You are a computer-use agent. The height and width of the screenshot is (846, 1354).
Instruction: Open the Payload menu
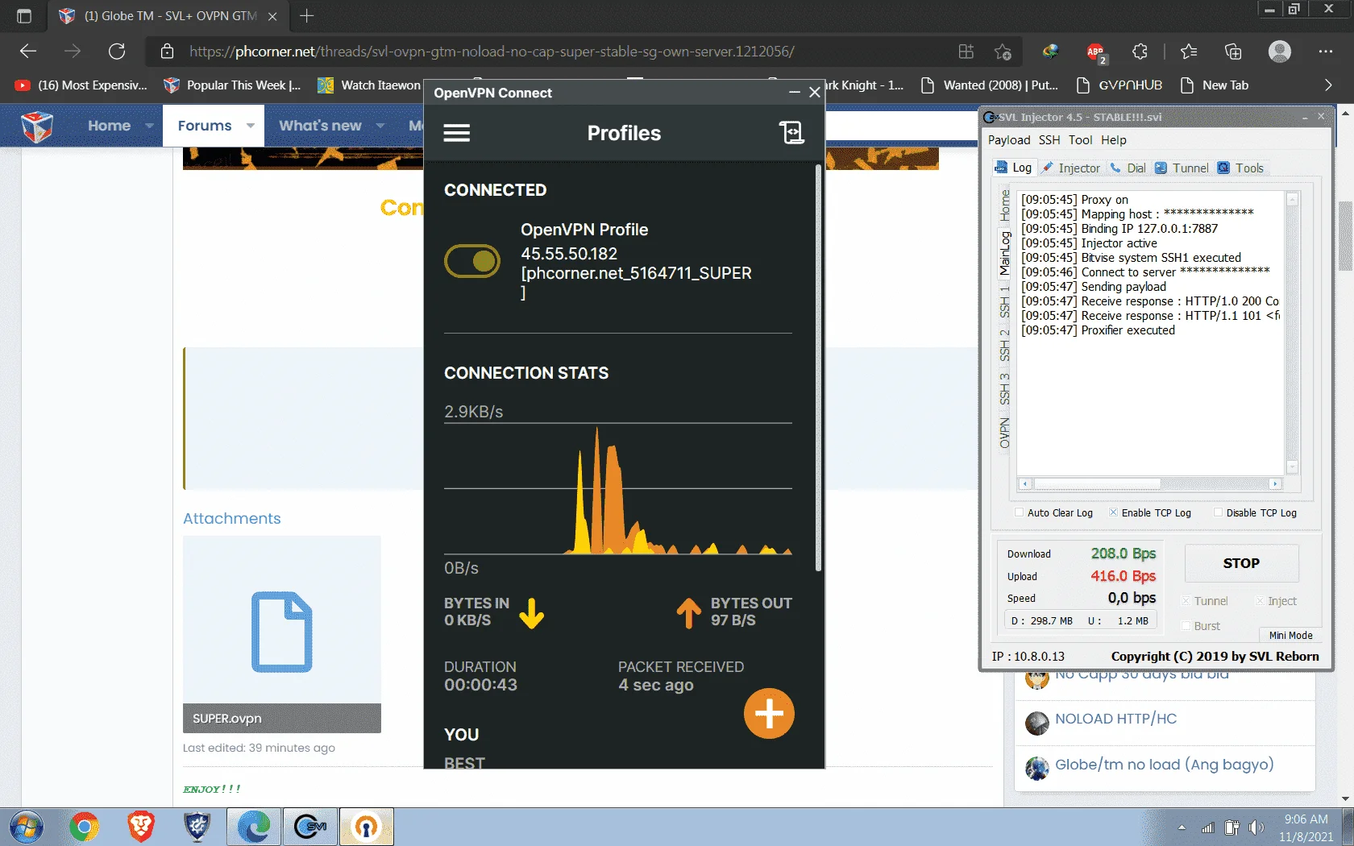(x=1009, y=140)
